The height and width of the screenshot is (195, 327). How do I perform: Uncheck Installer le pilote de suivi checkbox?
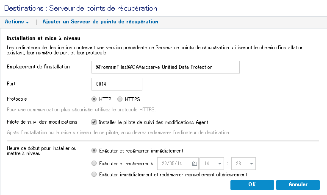[x=94, y=122]
